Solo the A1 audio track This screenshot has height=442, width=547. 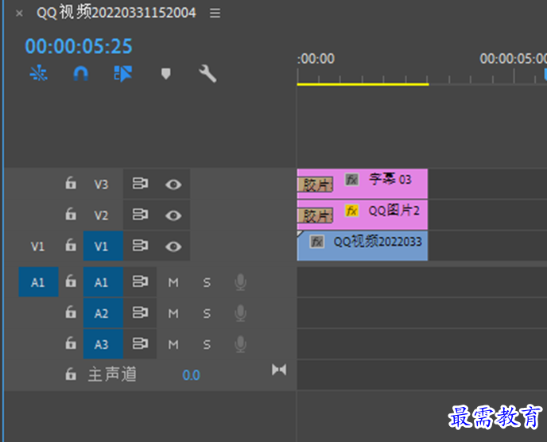207,282
